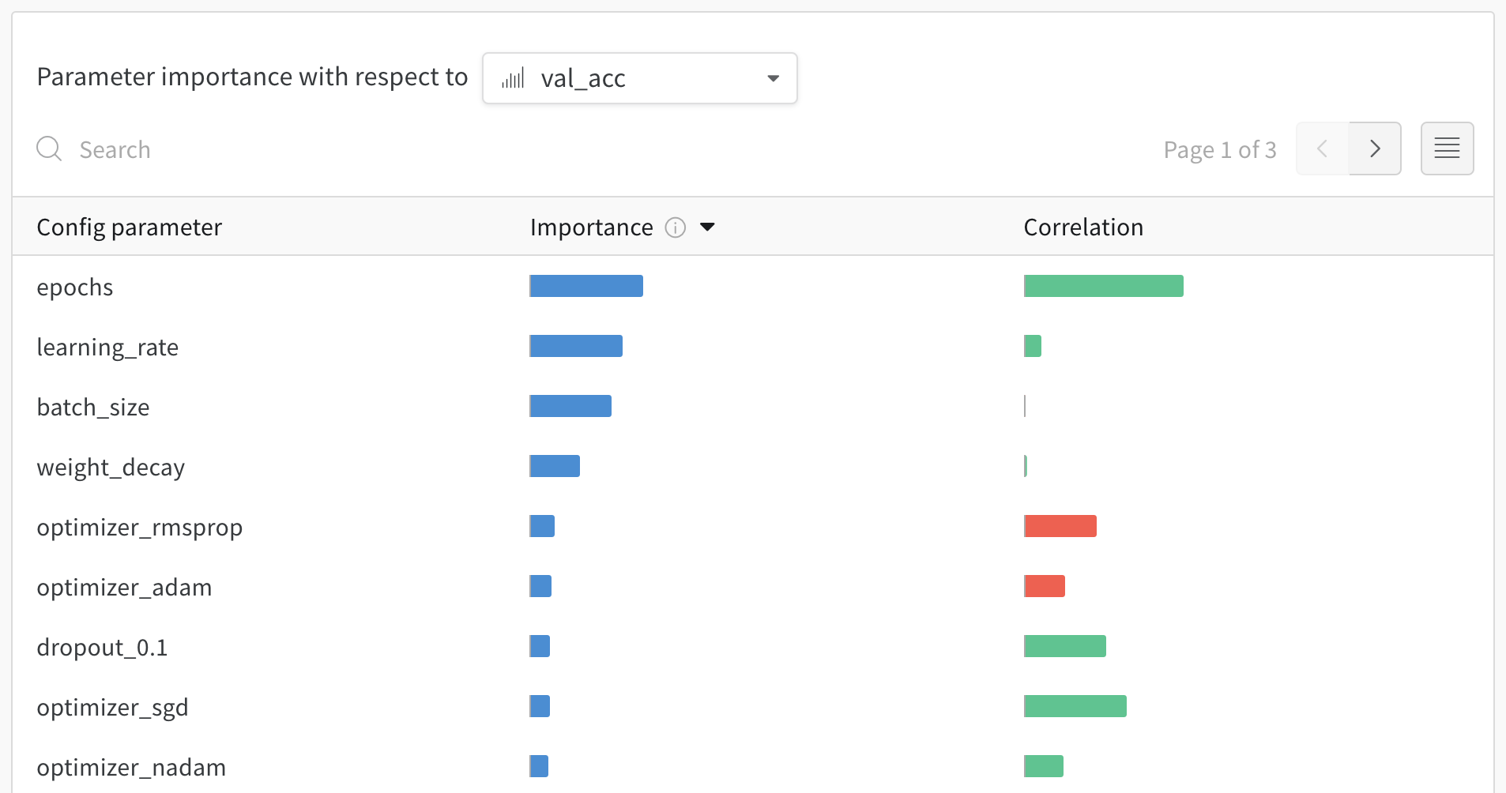Select the learning_rate parameter row
Image resolution: width=1506 pixels, height=793 pixels.
tap(108, 347)
